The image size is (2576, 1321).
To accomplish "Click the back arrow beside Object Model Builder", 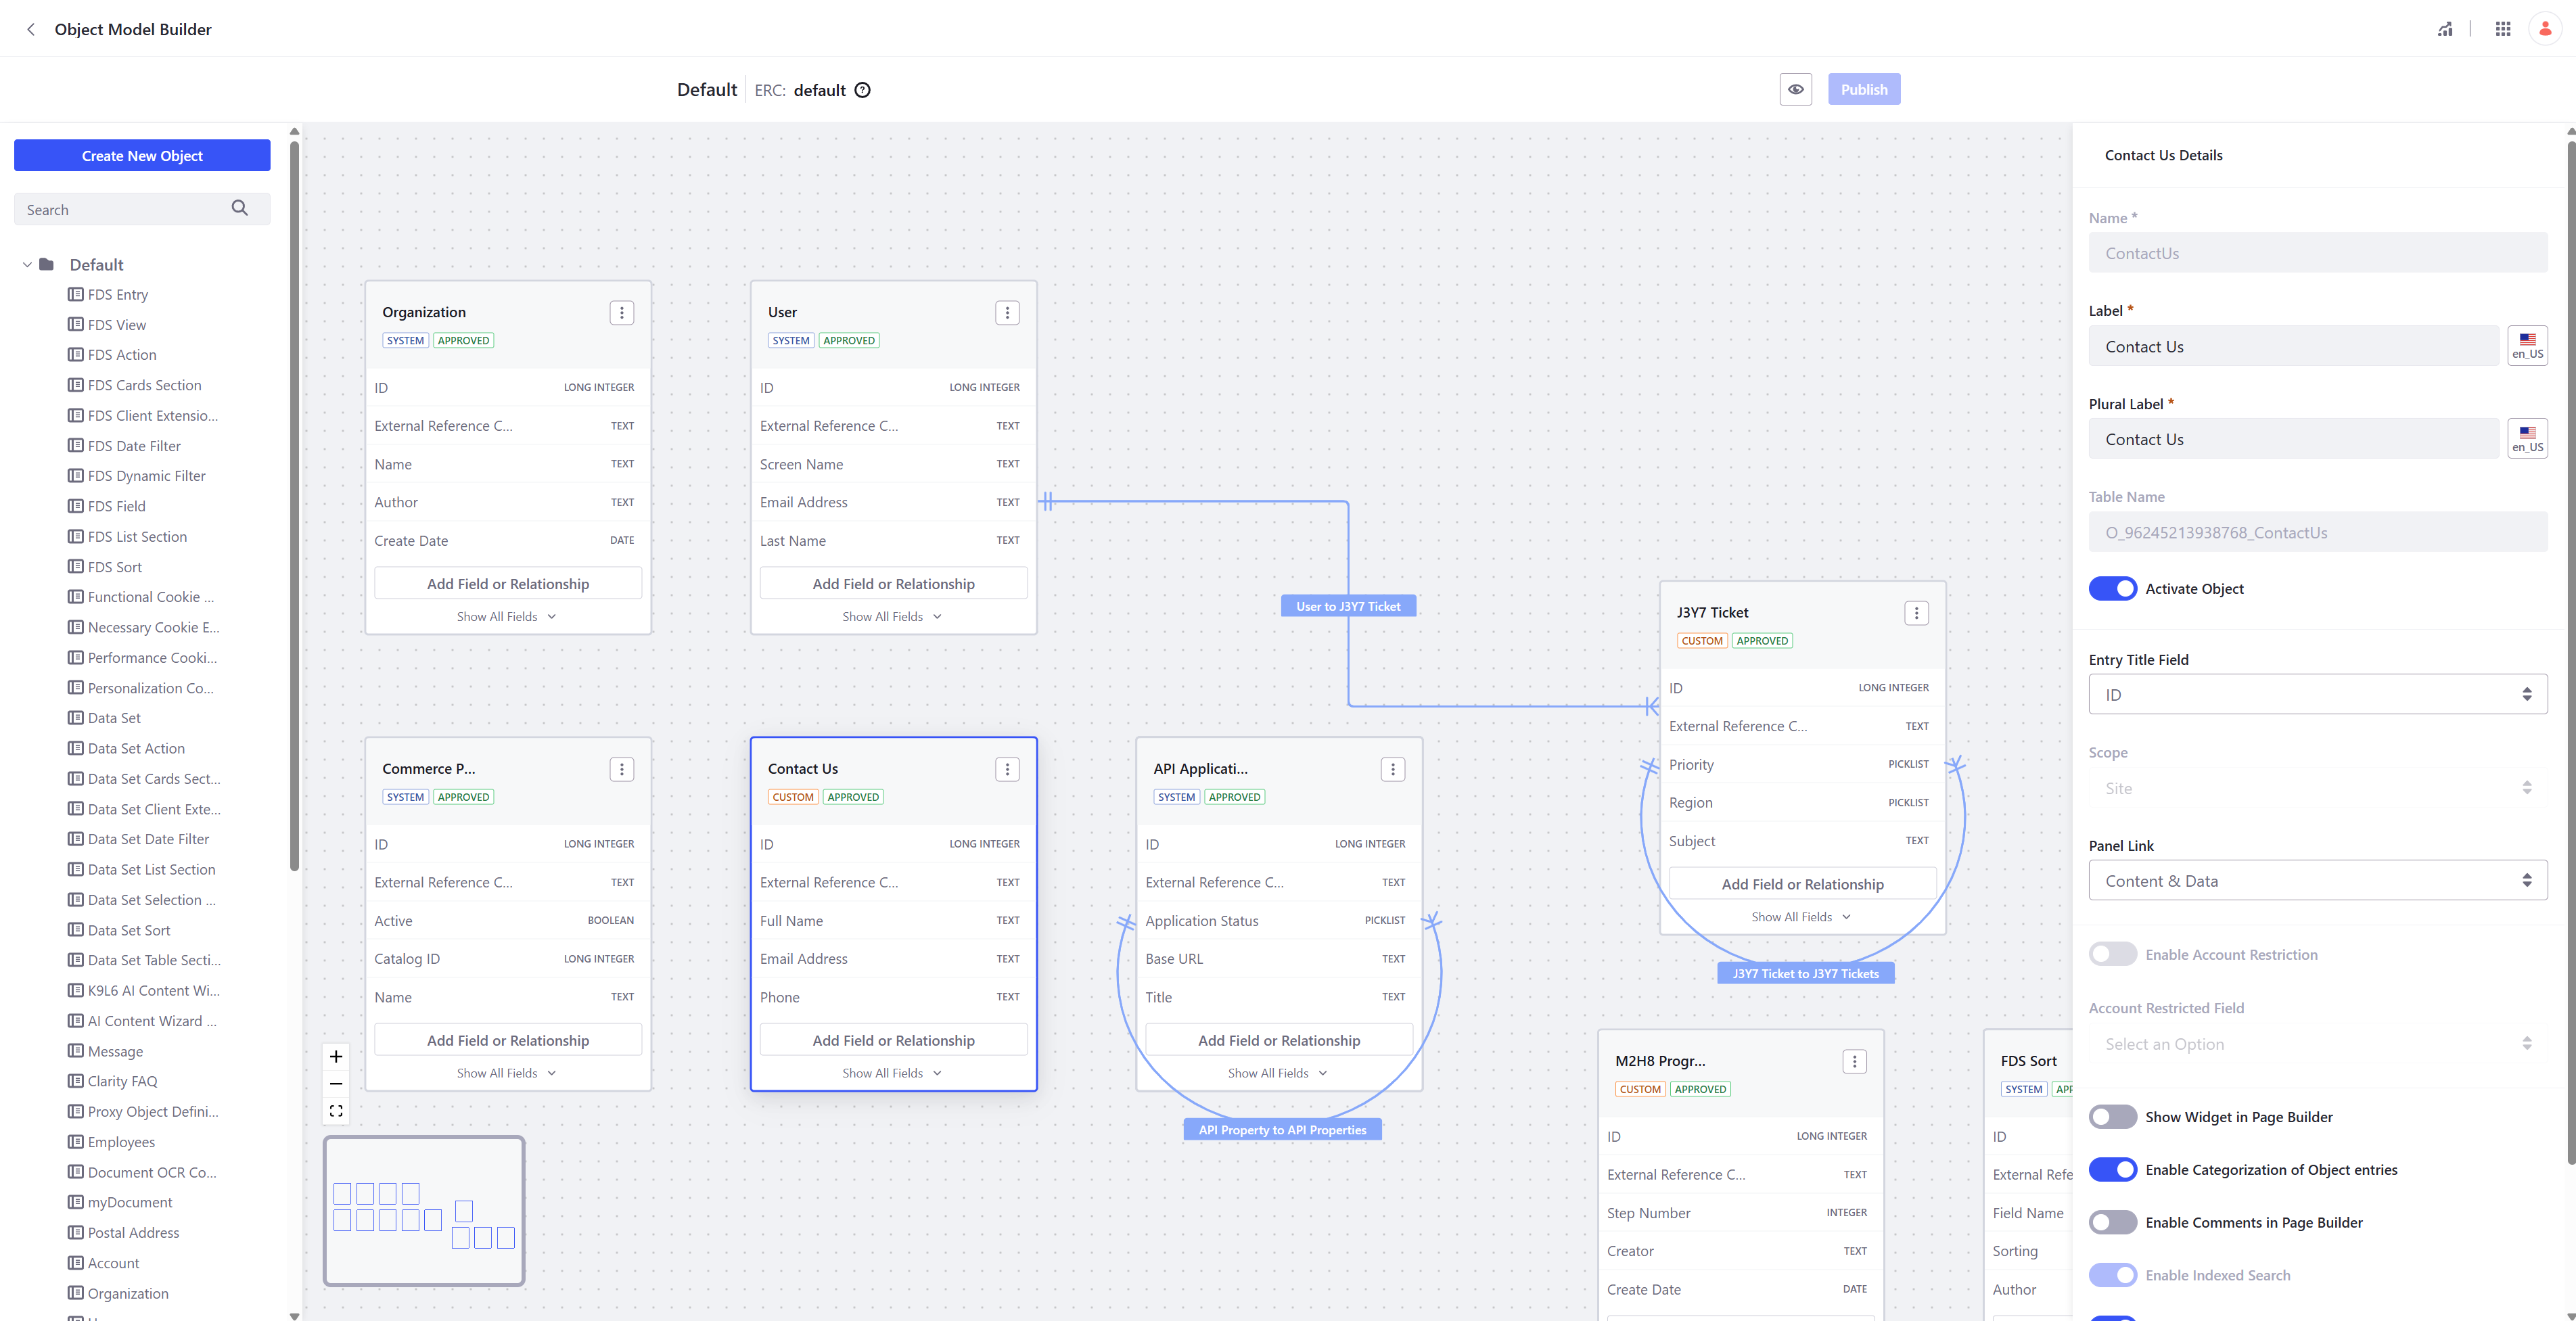I will [x=31, y=29].
